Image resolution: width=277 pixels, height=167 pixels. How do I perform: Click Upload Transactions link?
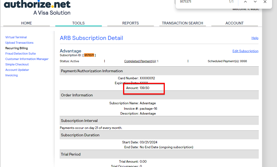pyautogui.click(x=19, y=43)
